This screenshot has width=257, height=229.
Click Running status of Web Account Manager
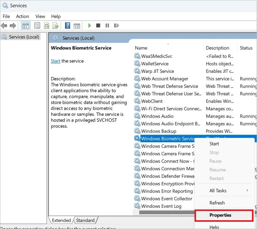[x=248, y=79]
